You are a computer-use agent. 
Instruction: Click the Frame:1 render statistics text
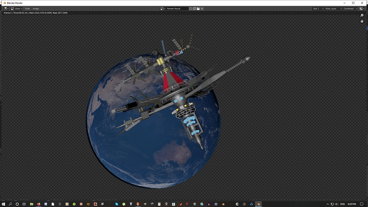point(36,13)
